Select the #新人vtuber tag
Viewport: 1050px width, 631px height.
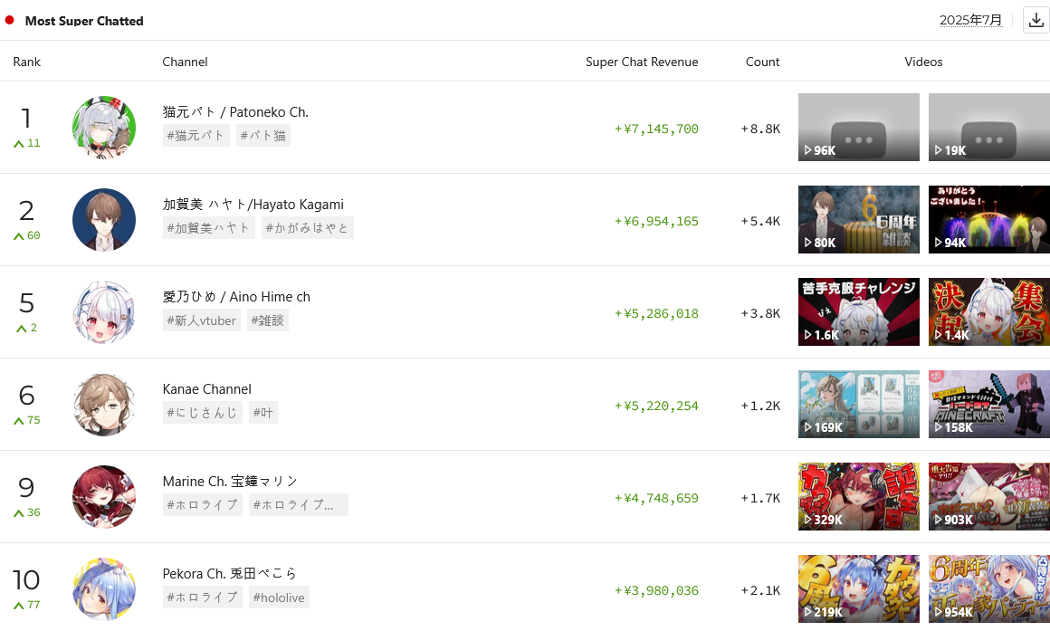coord(201,320)
